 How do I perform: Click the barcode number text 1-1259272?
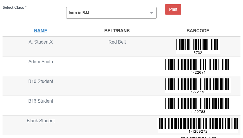point(198,131)
